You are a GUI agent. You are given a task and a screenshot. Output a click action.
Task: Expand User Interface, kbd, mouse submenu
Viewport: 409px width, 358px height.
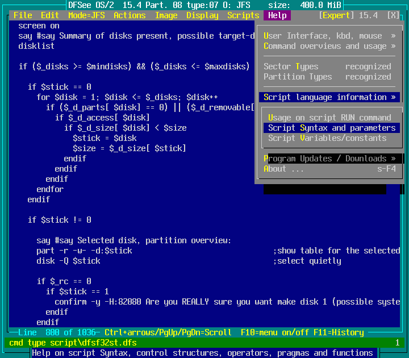329,36
